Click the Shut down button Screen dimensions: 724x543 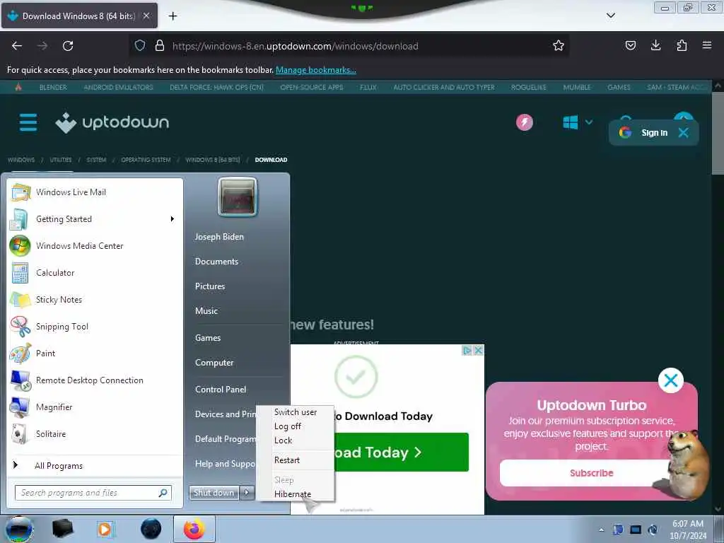click(214, 493)
